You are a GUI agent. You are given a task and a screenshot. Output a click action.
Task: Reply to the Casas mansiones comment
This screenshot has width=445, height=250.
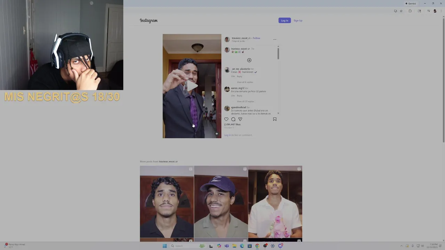[x=240, y=76]
